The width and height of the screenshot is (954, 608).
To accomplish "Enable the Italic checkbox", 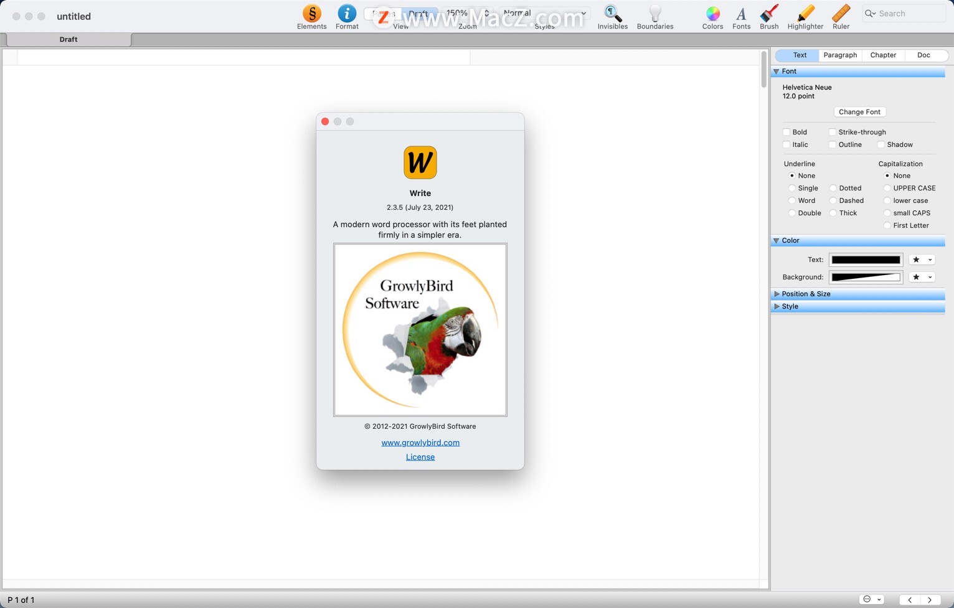I will point(786,144).
